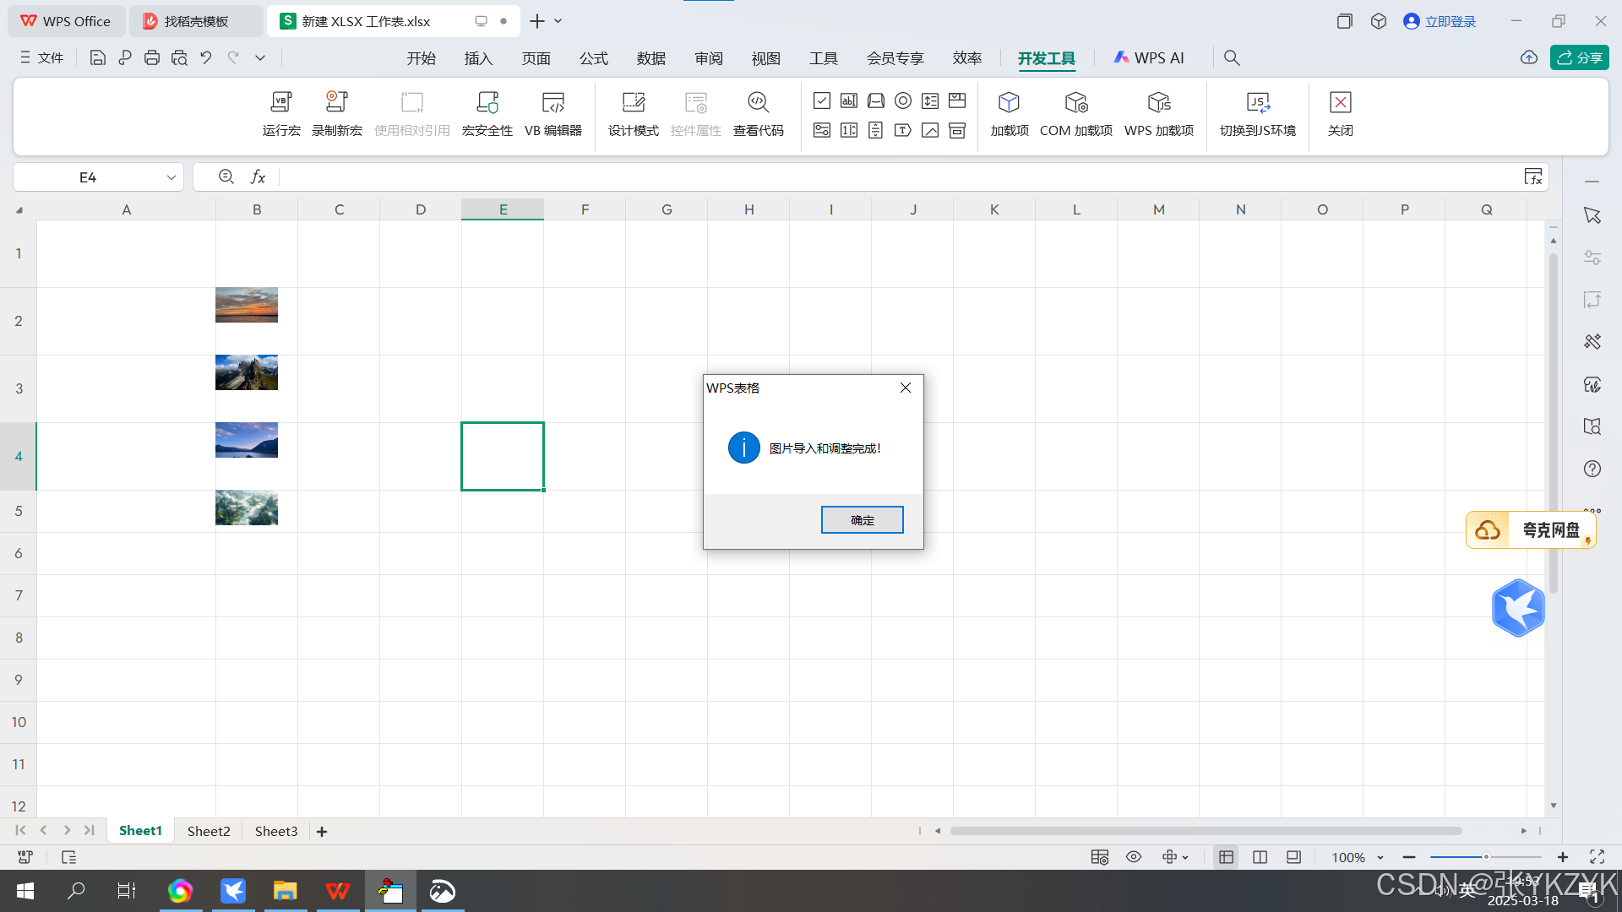Open Sheet2 worksheet tab

pyautogui.click(x=209, y=831)
